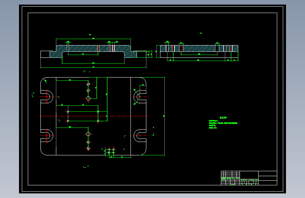This screenshot has height=198, width=305.
Task: Pick the upper-right U-shaped slot
Action: (140, 97)
